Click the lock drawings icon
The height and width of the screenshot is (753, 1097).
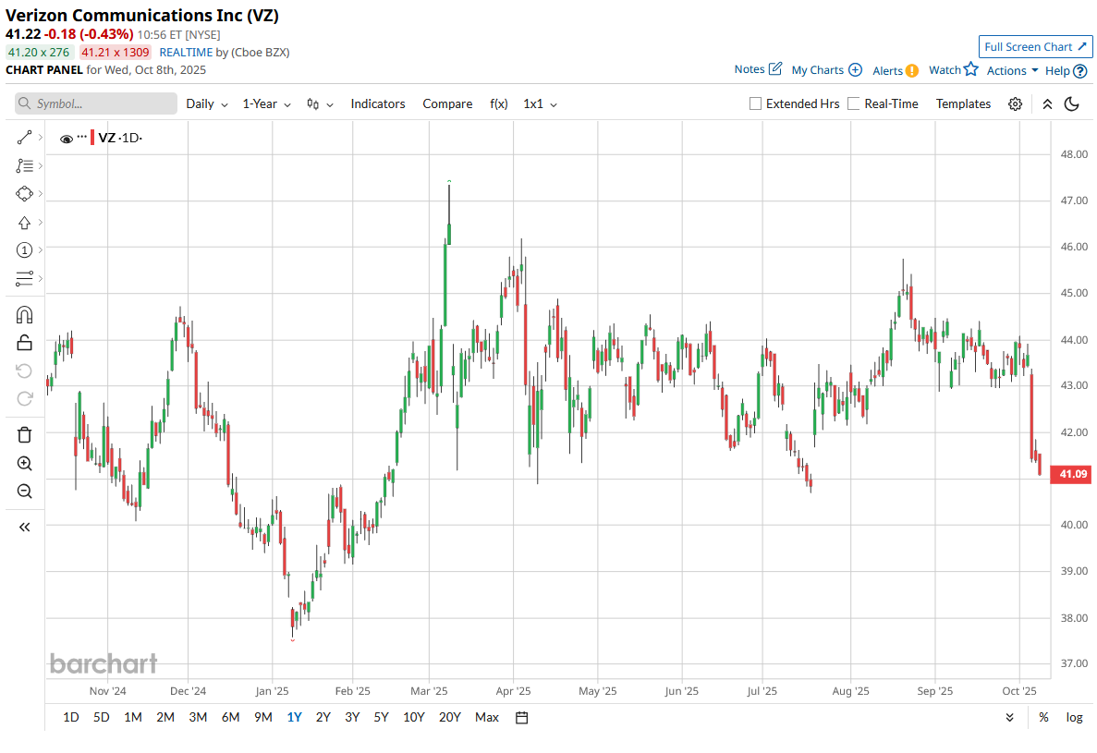[24, 343]
